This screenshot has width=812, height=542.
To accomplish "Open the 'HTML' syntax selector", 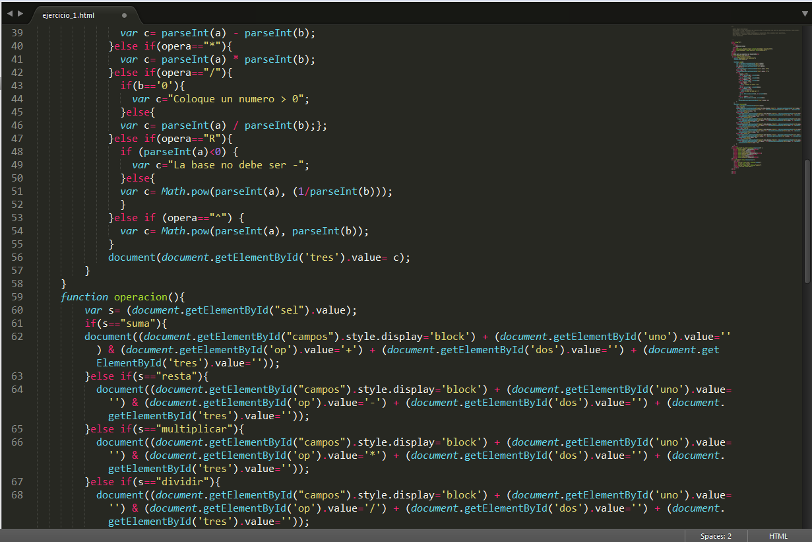I will point(778,535).
